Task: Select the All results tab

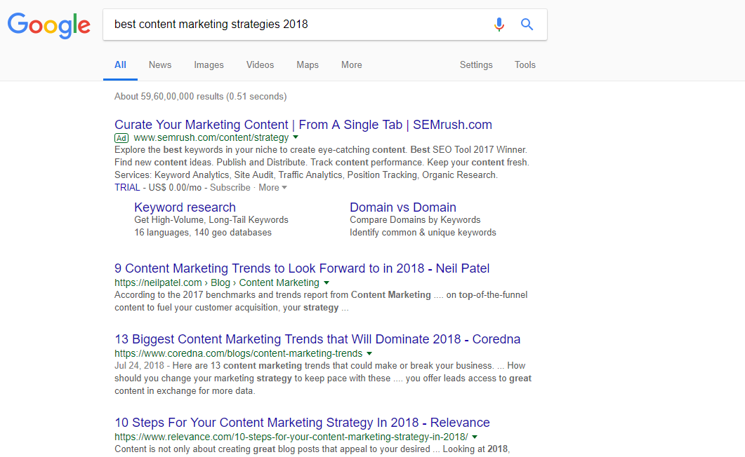Action: (120, 65)
